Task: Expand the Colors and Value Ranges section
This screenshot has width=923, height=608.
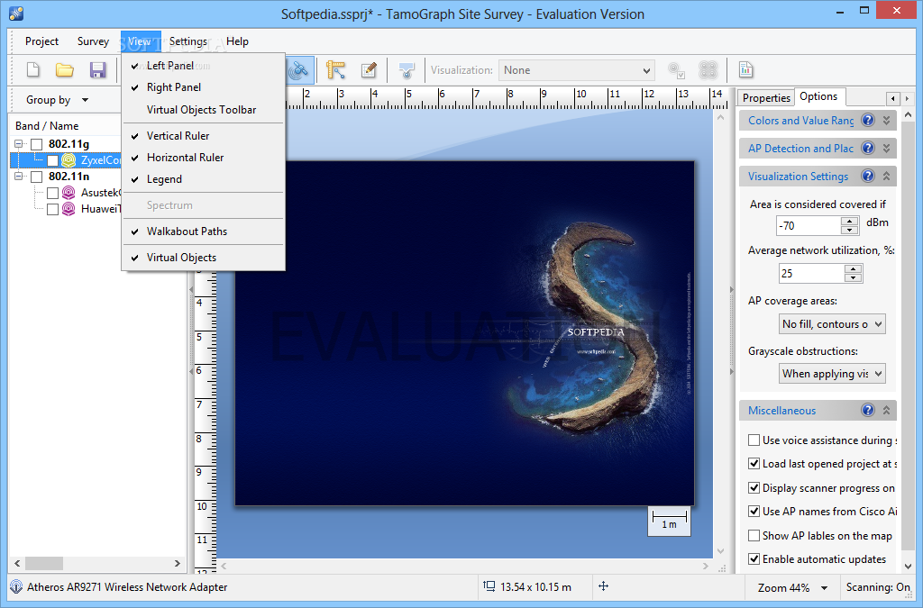Action: (x=887, y=120)
